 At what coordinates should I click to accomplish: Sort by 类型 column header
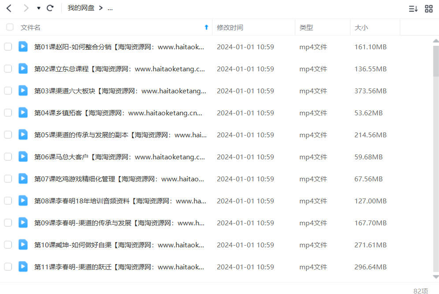coord(306,27)
